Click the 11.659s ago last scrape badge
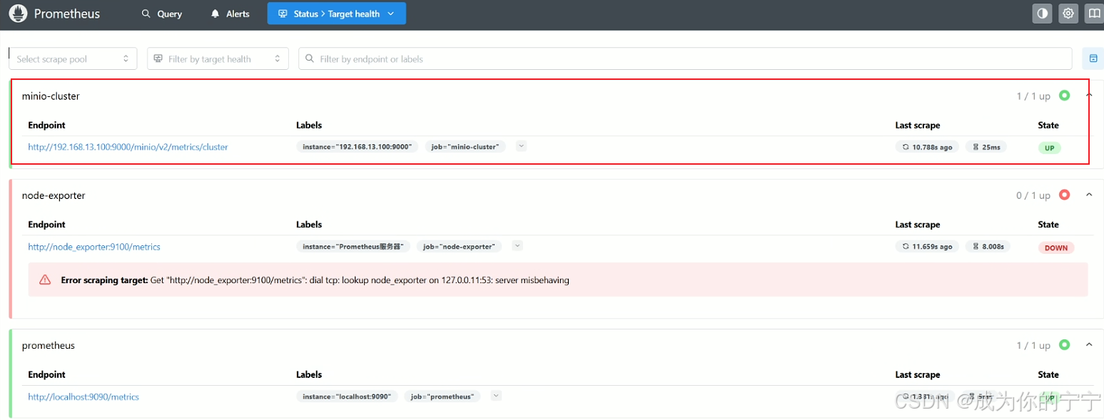The width and height of the screenshot is (1104, 420). 927,246
